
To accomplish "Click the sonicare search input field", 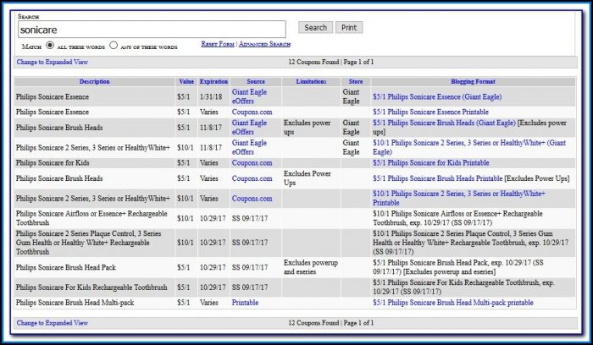I will coord(152,30).
